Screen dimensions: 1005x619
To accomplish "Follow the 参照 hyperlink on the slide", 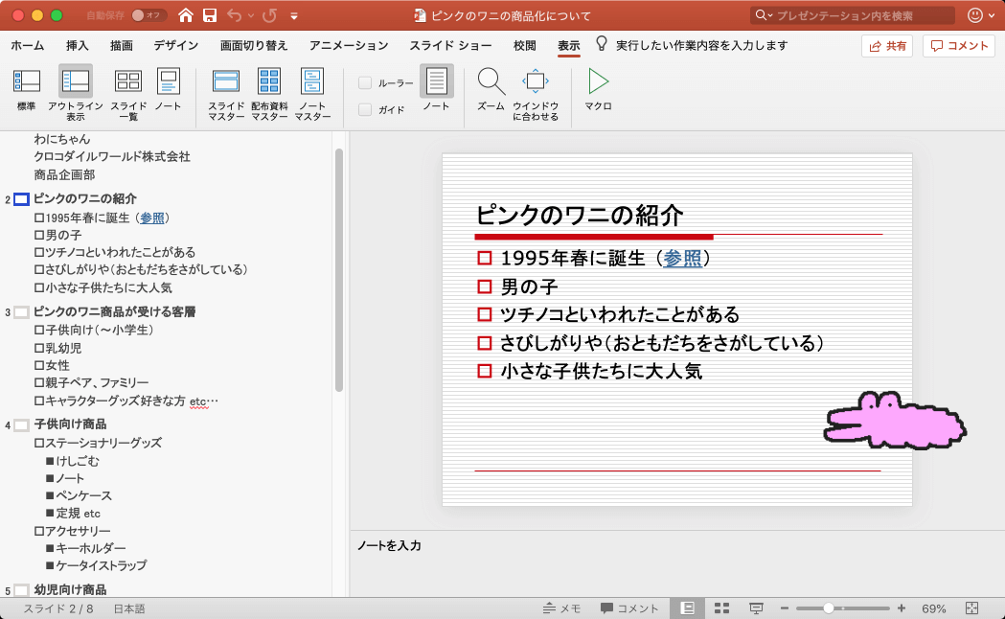I will pyautogui.click(x=682, y=258).
